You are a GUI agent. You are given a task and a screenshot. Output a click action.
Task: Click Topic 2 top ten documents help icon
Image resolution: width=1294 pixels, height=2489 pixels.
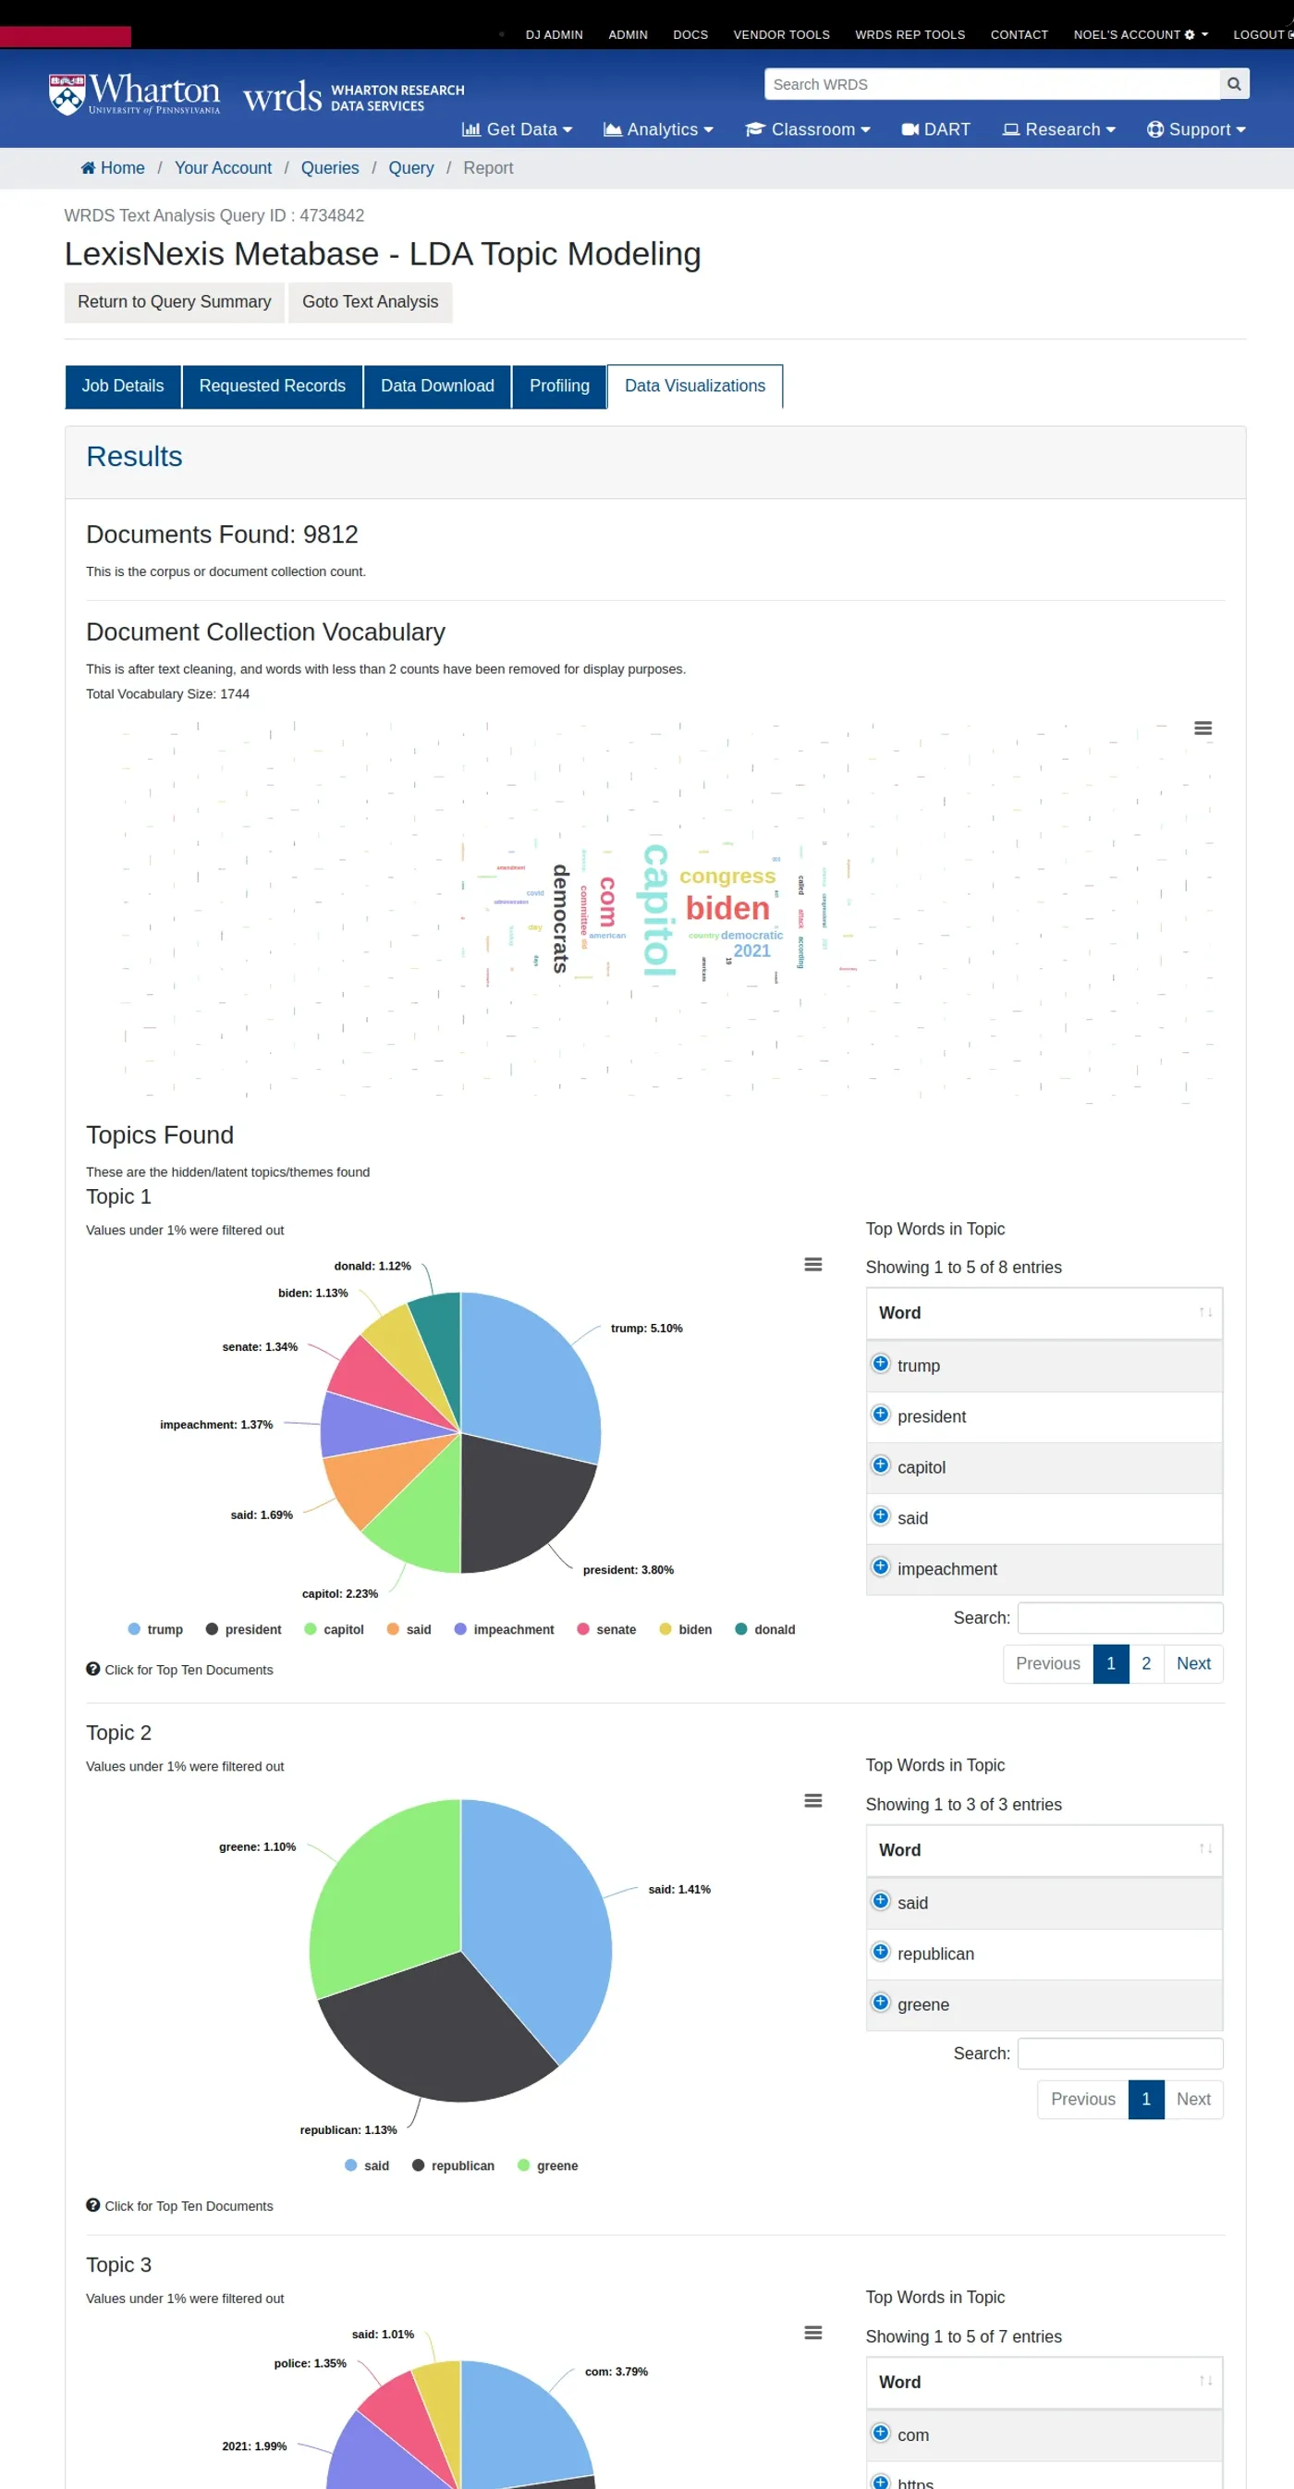tap(92, 2205)
